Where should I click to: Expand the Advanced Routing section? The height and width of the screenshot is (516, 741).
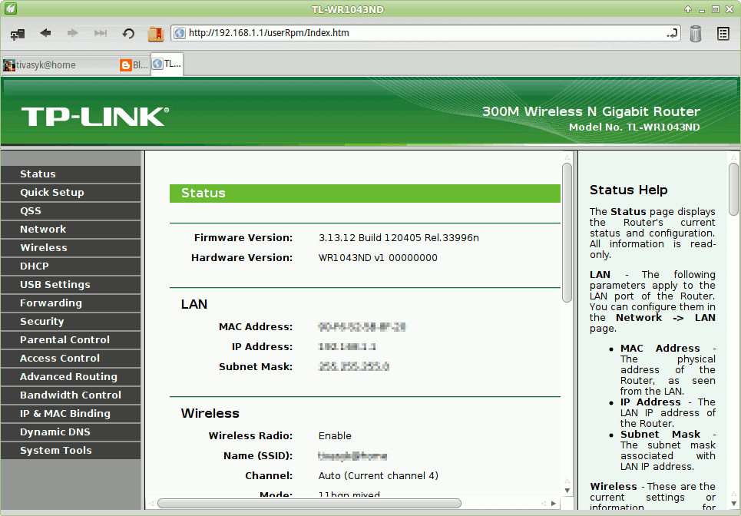(x=71, y=376)
